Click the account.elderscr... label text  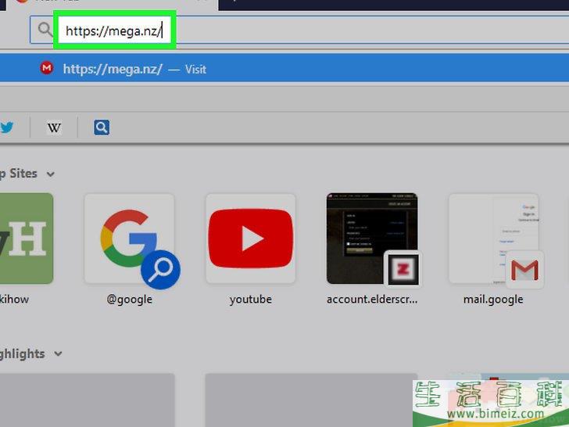tap(372, 300)
